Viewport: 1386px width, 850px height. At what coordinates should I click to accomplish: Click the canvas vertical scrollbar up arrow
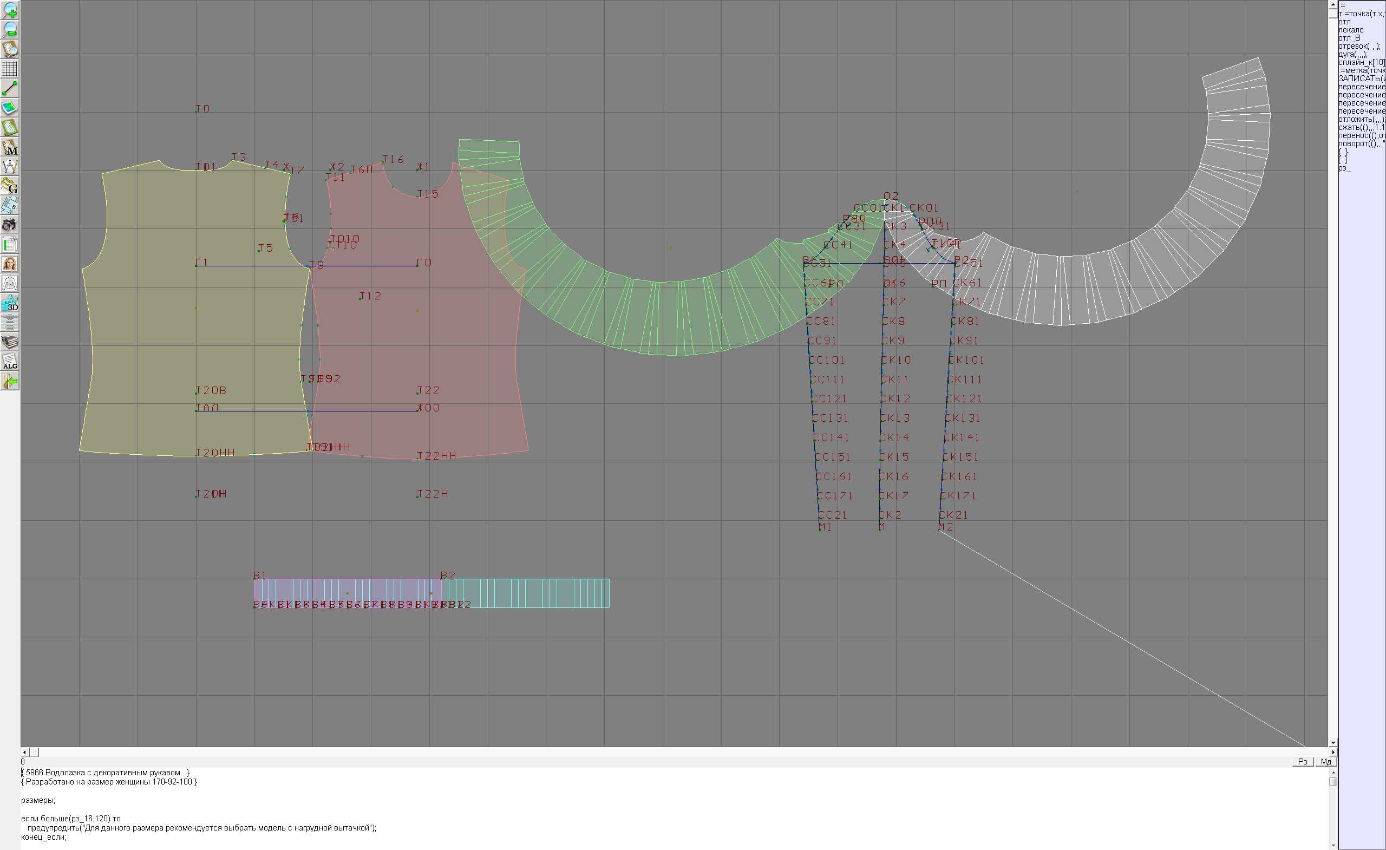pos(1332,4)
